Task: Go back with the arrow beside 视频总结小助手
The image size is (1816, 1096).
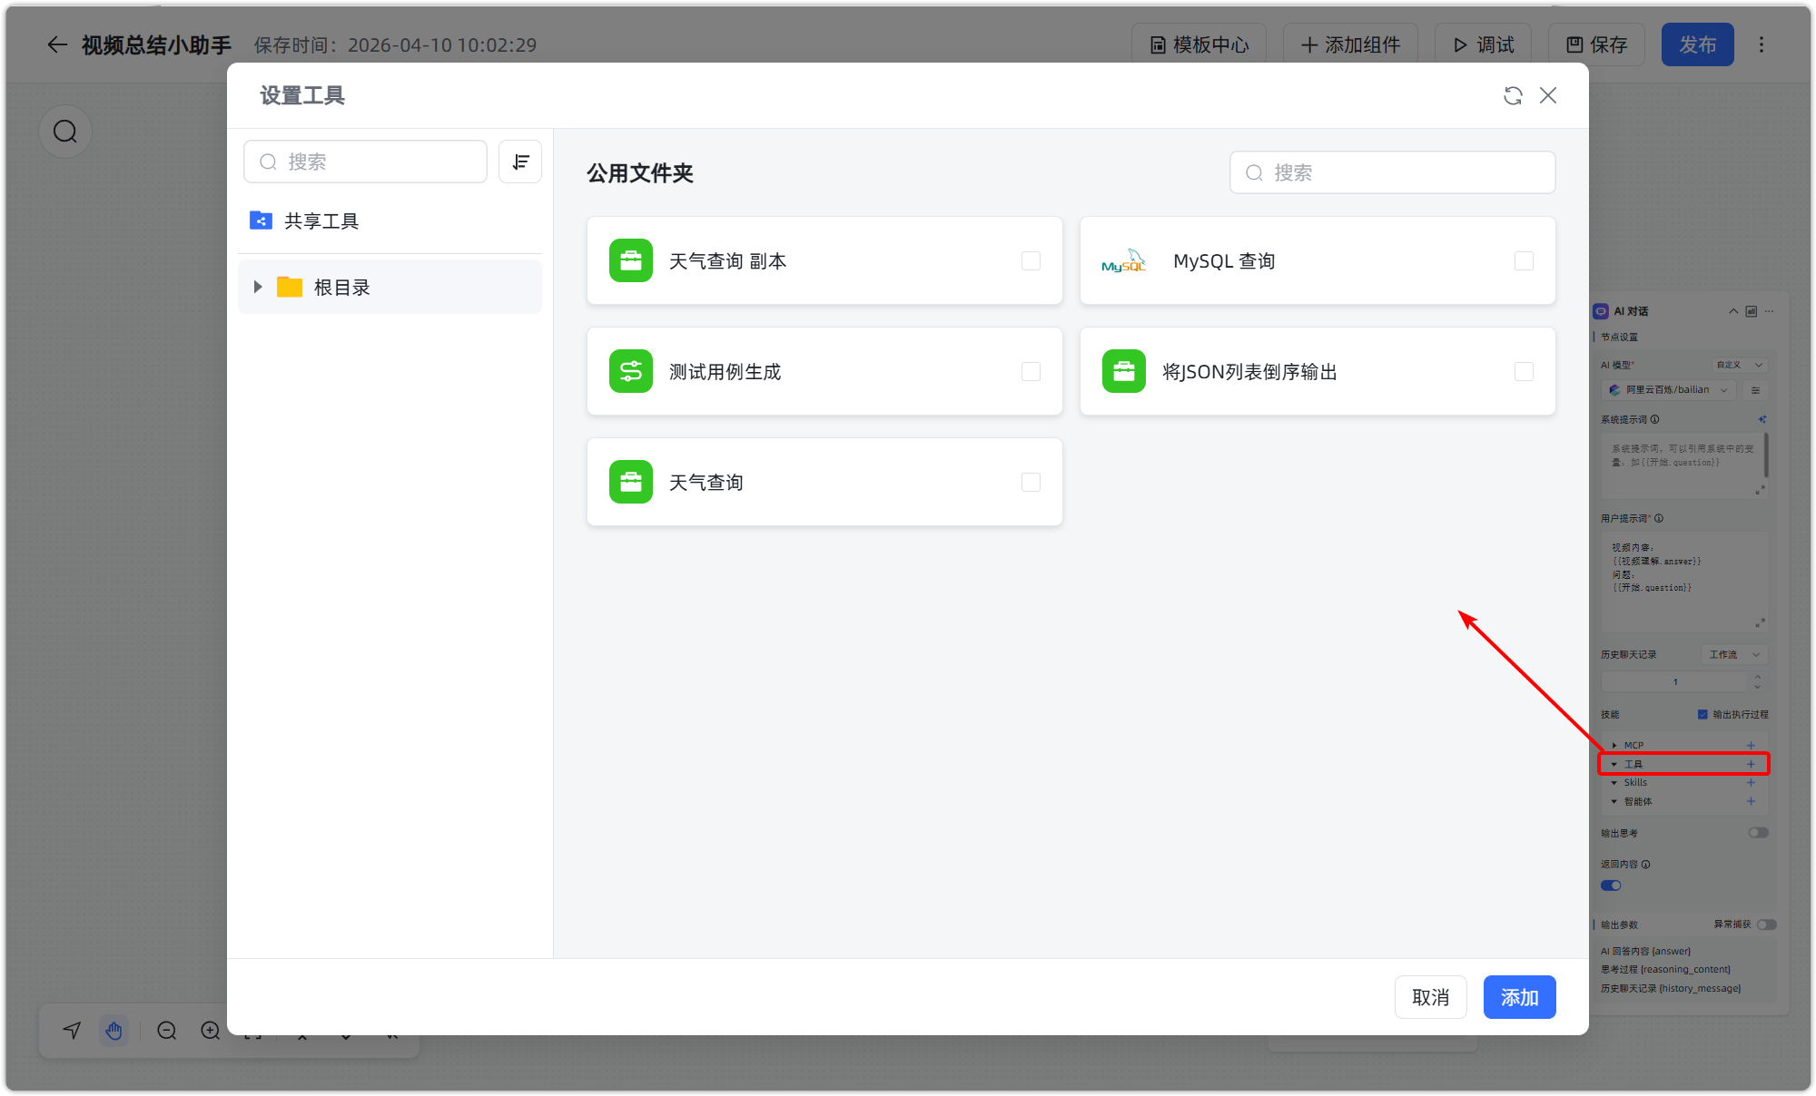Action: pyautogui.click(x=57, y=44)
